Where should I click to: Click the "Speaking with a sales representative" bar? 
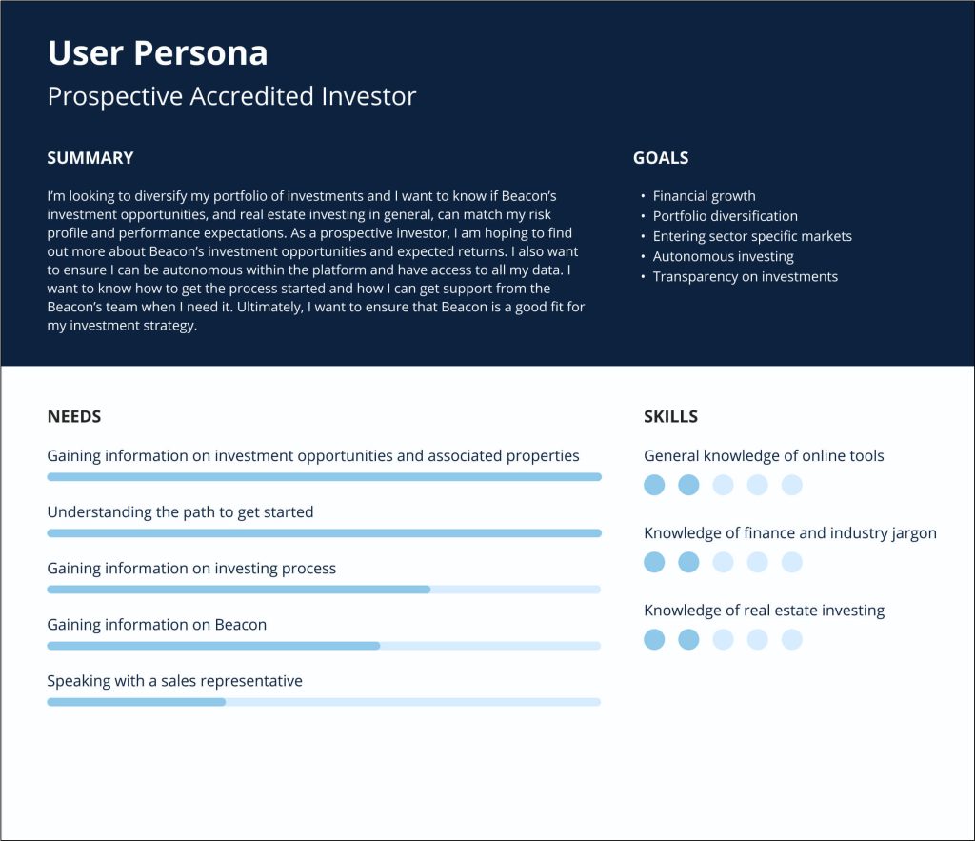pyautogui.click(x=324, y=702)
